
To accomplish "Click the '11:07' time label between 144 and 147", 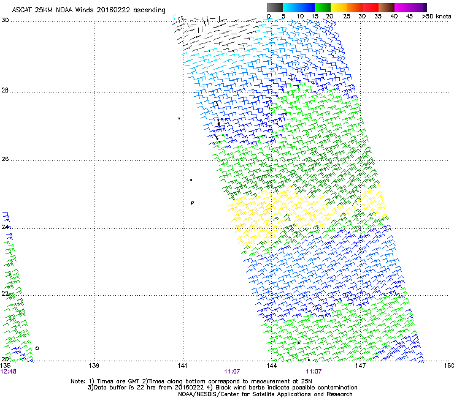I will point(314,372).
